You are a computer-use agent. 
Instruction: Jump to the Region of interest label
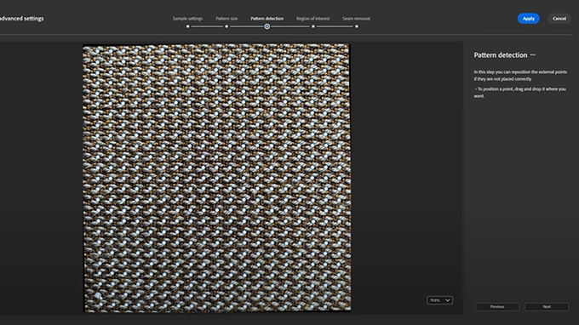point(312,19)
